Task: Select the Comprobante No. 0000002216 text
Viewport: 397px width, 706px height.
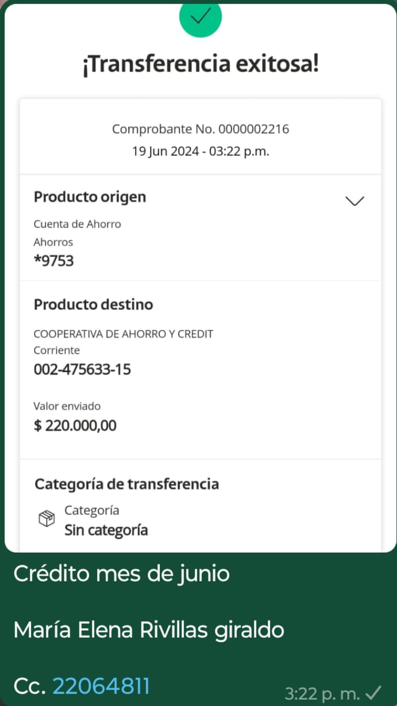Action: pos(200,129)
